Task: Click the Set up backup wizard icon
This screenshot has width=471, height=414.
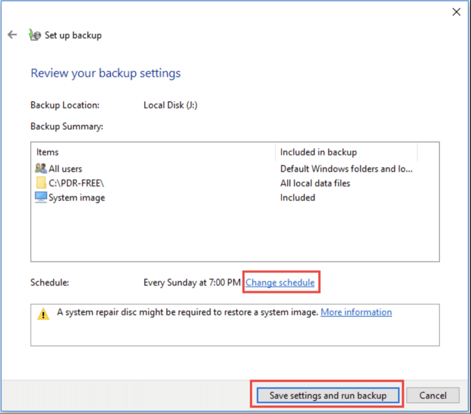Action: click(33, 34)
